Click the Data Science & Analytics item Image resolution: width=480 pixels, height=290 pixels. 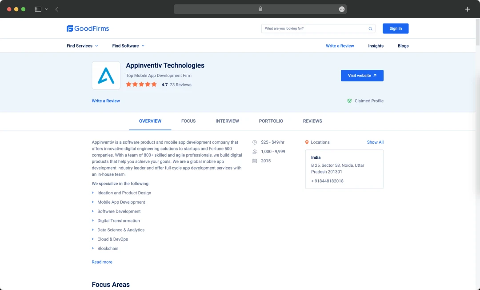(121, 230)
